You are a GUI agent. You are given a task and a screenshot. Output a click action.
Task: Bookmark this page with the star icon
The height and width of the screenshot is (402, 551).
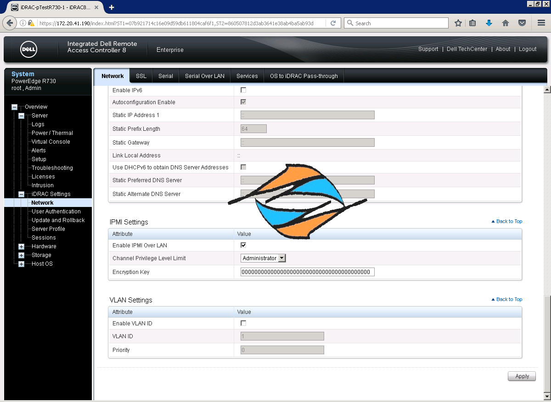pos(458,23)
